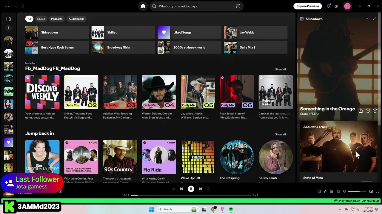
Task: Click the Spotify taskbar icon
Action: [x=231, y=209]
